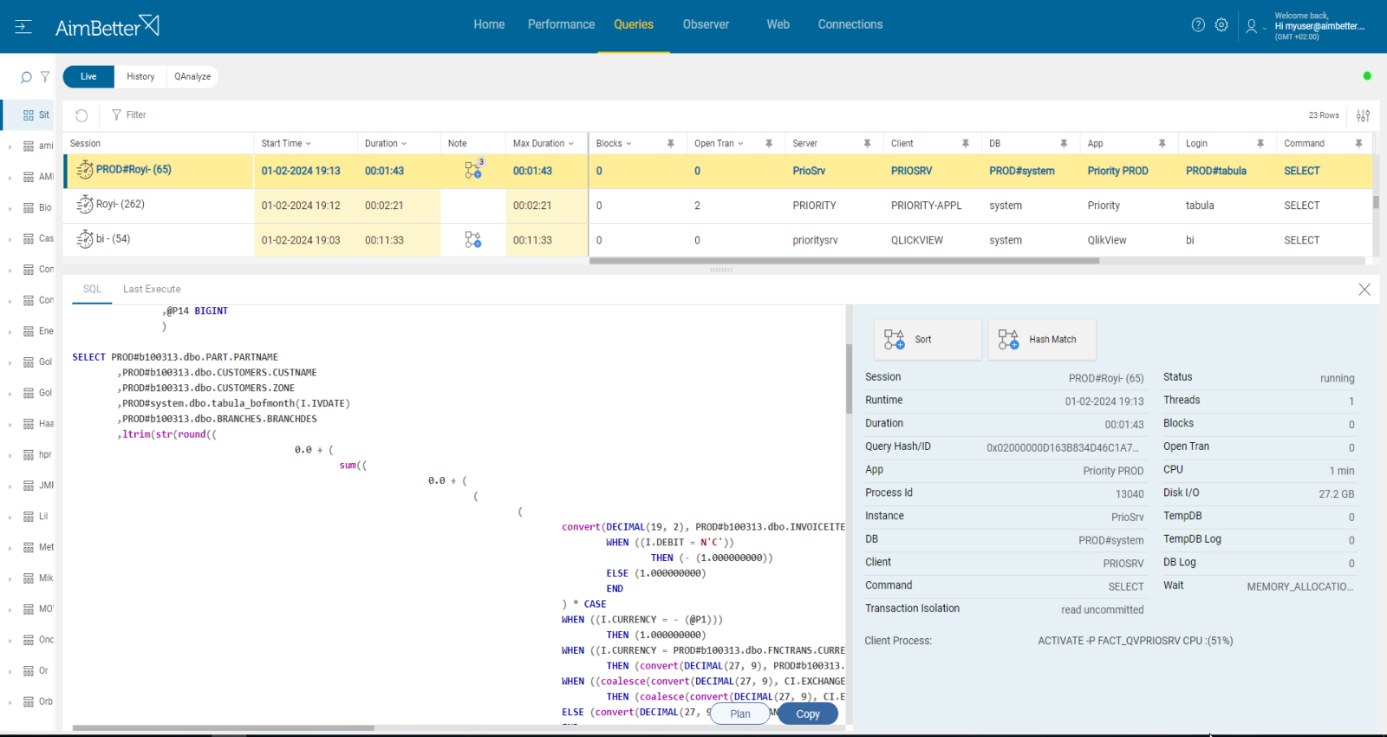Open the hamburger side menu
The height and width of the screenshot is (737, 1387).
(x=23, y=27)
